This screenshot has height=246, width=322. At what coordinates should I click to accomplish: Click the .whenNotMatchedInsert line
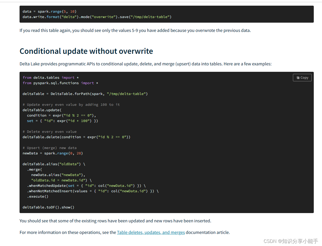(x=93, y=191)
